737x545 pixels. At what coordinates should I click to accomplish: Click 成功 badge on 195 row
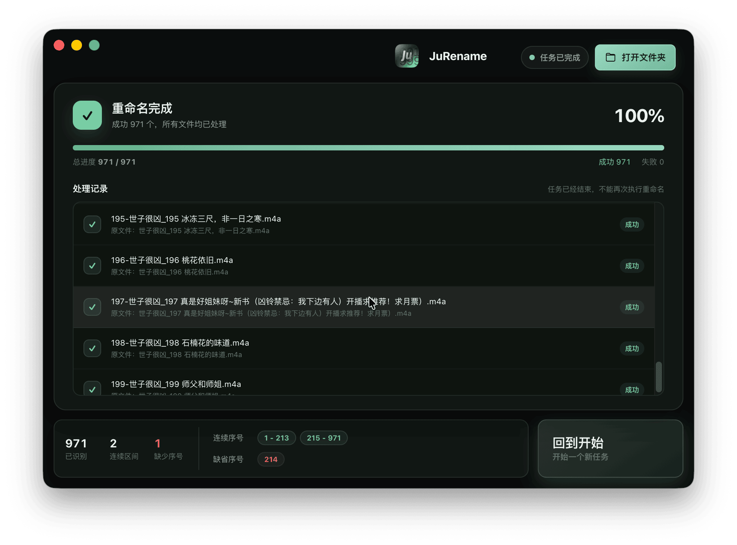[x=632, y=225]
